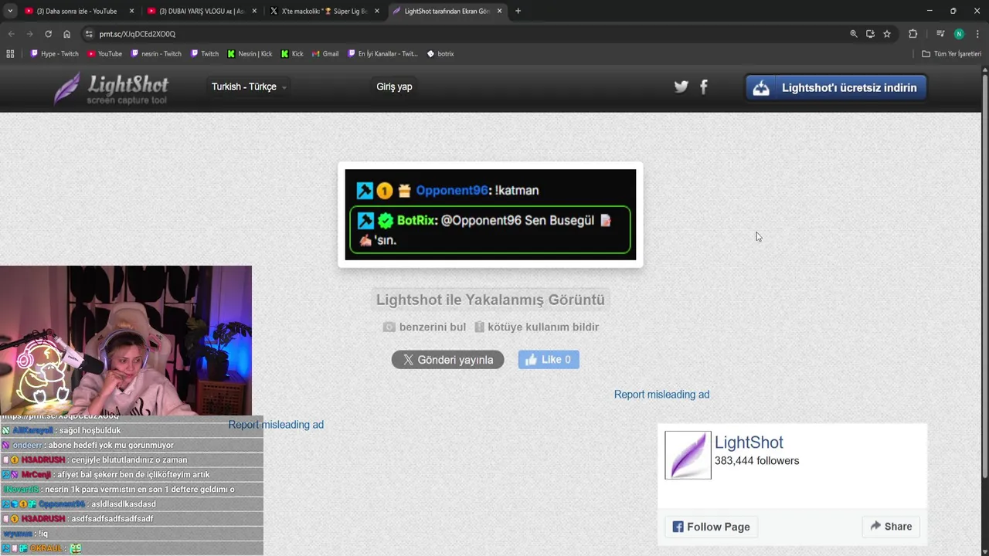Click 'Lightshot'ı ücretsiz indirin' download button

click(x=835, y=87)
